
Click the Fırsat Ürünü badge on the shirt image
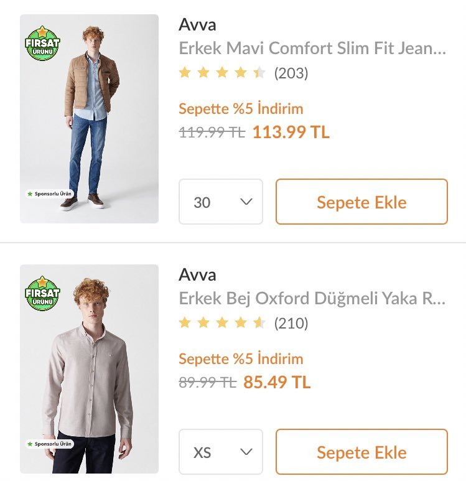coord(43,293)
